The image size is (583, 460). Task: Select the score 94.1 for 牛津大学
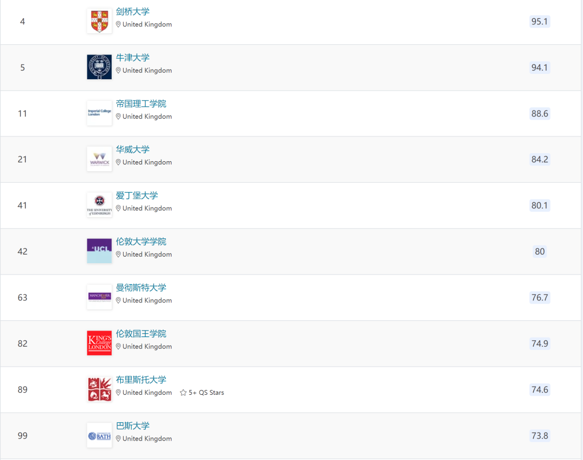coord(539,67)
